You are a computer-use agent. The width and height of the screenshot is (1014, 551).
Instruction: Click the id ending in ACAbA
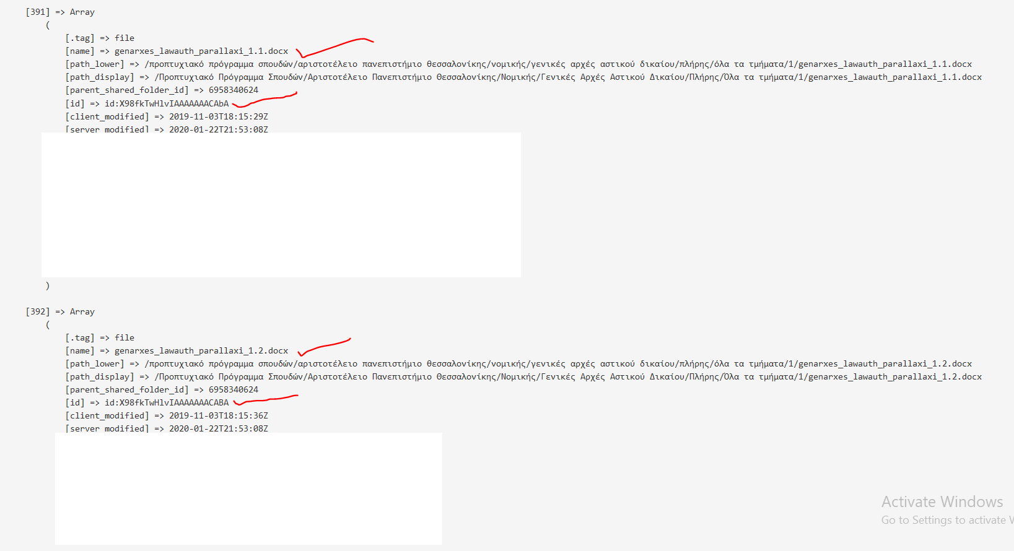(x=167, y=103)
